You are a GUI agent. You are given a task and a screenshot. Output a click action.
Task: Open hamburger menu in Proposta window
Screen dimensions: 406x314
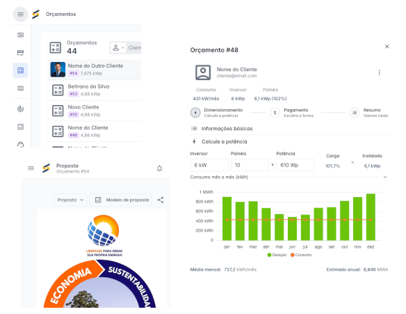pyautogui.click(x=31, y=168)
